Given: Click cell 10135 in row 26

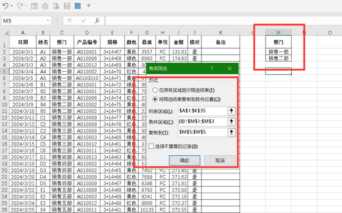Looking at the screenshot, I should point(147,210).
